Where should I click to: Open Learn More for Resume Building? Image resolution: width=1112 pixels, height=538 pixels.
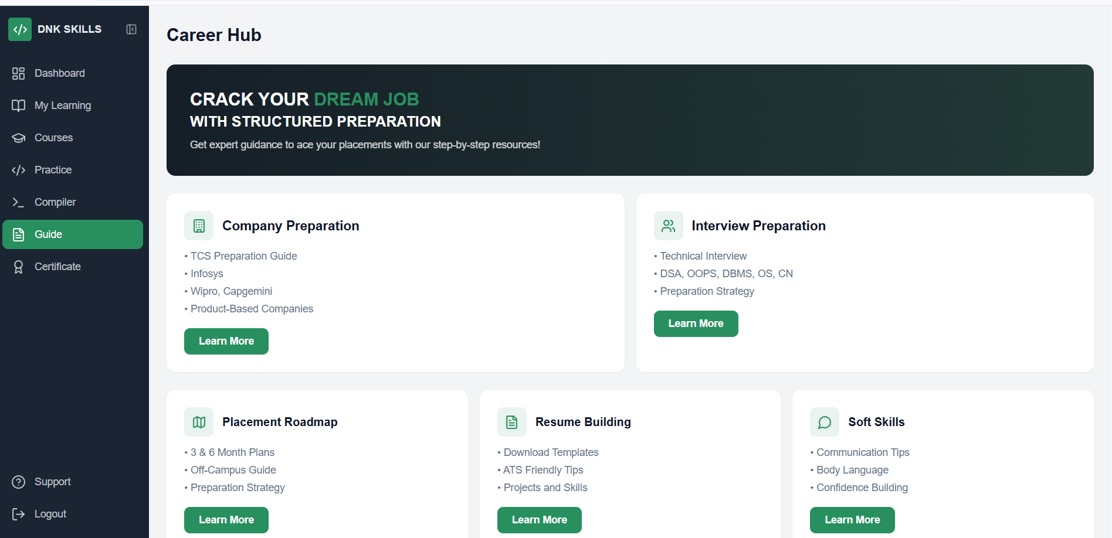pos(539,520)
